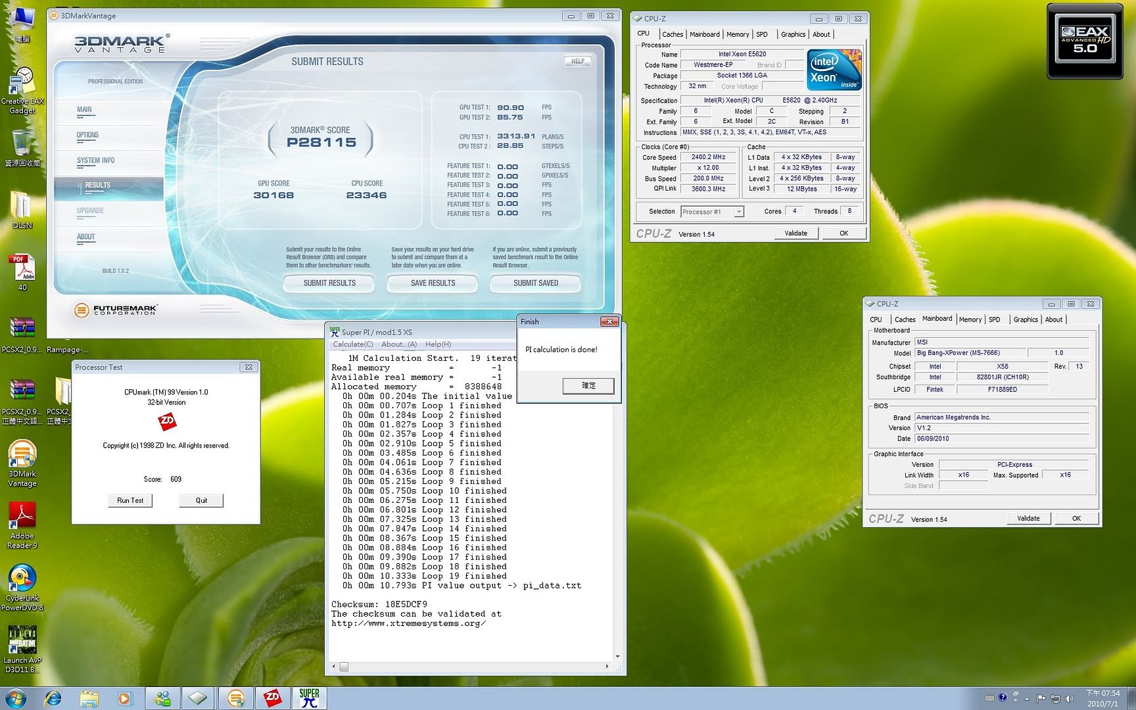Open the Processor #1 selection dropdown in CPU-Z

[739, 212]
